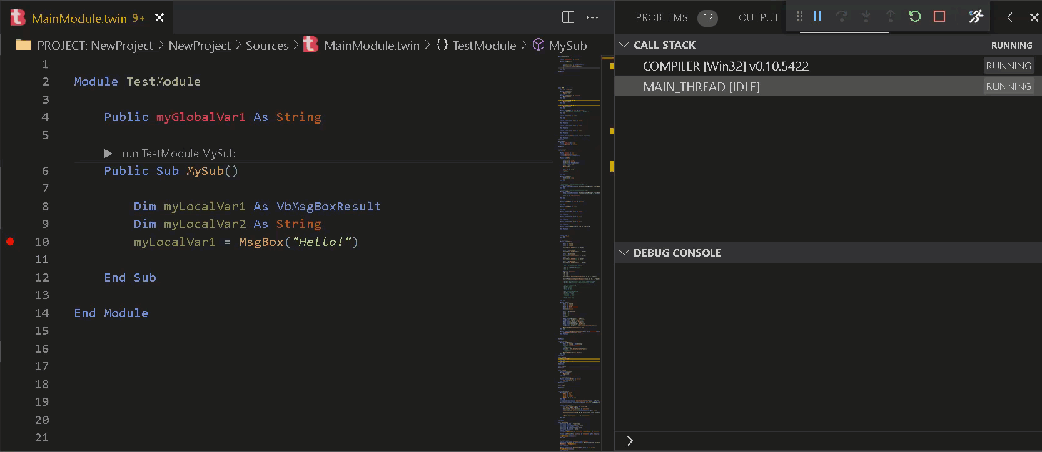Click the problems count badge 12

click(x=707, y=17)
